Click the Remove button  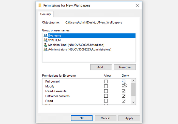pyautogui.click(x=125, y=67)
